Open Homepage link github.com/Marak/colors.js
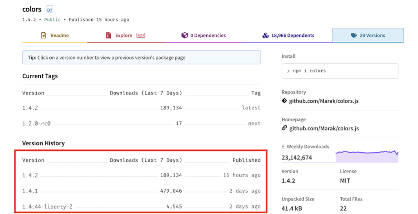 tap(324, 128)
